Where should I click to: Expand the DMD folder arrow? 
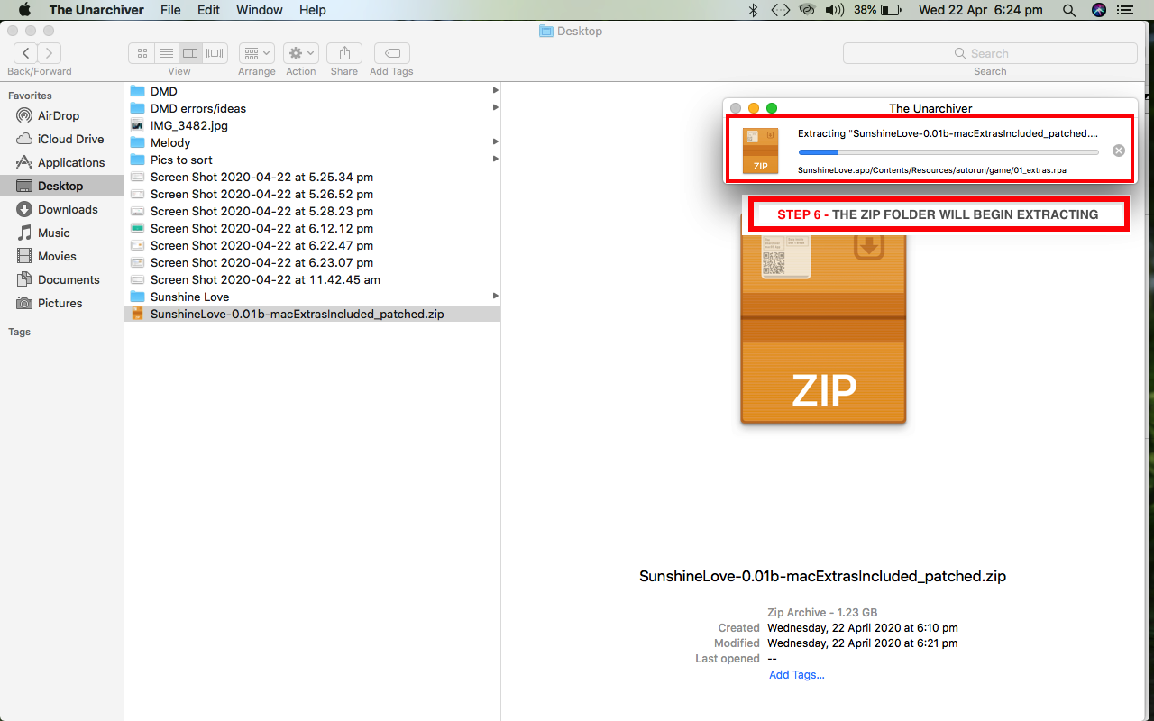(x=495, y=91)
